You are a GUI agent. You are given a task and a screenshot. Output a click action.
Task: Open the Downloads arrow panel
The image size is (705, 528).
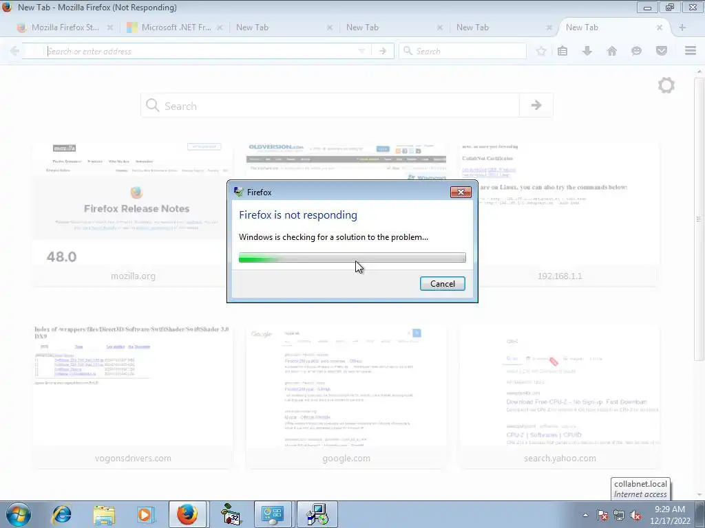[x=587, y=51]
